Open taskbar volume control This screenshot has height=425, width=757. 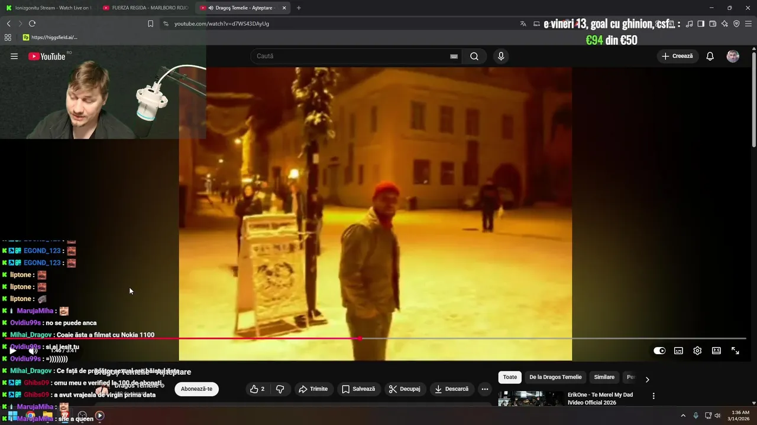[x=717, y=416]
